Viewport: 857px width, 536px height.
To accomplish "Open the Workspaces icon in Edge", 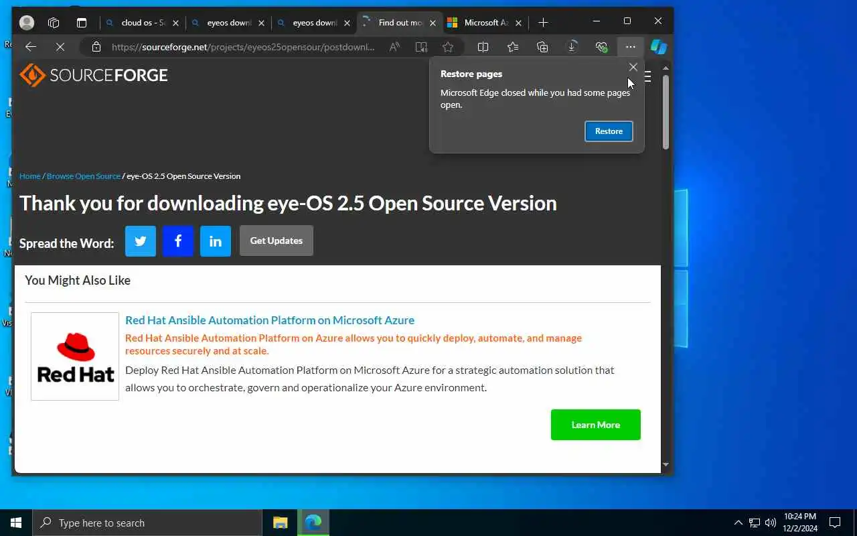I will pyautogui.click(x=54, y=23).
